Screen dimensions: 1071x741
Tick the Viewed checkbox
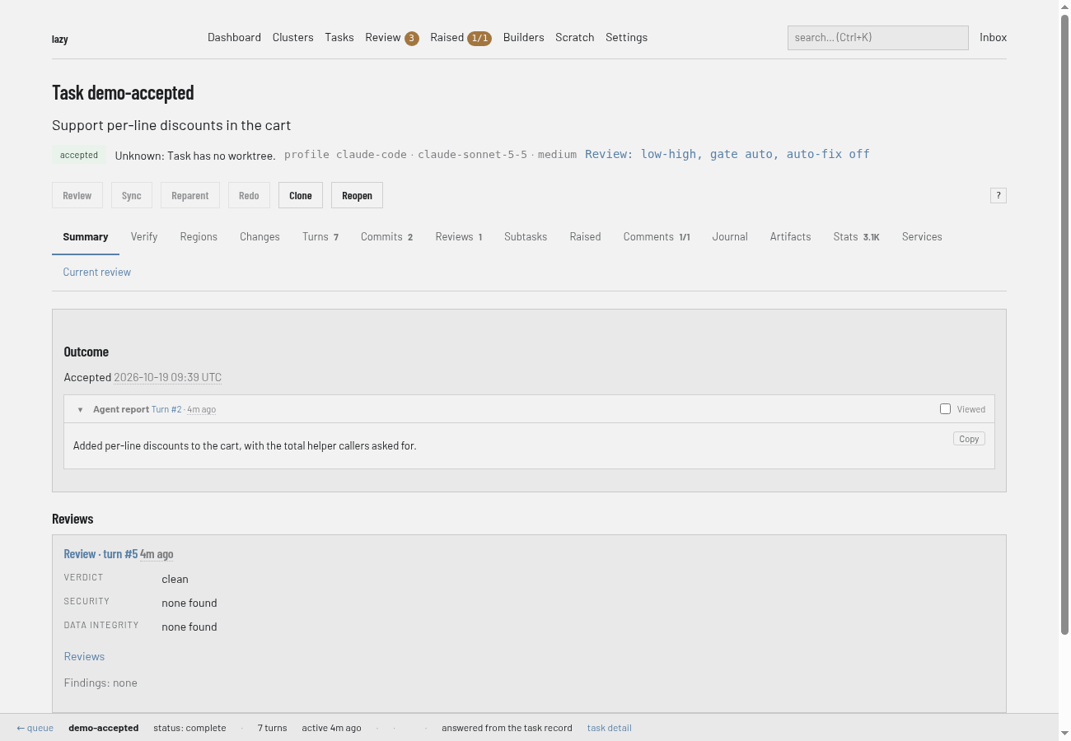click(945, 408)
